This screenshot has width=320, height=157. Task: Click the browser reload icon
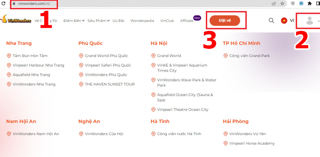tap(3, 3)
